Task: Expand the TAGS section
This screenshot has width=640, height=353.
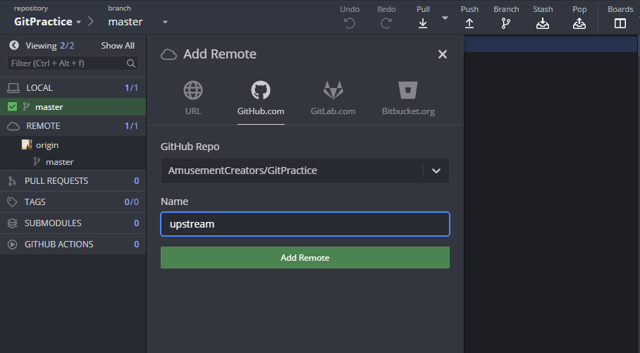Action: [x=73, y=202]
